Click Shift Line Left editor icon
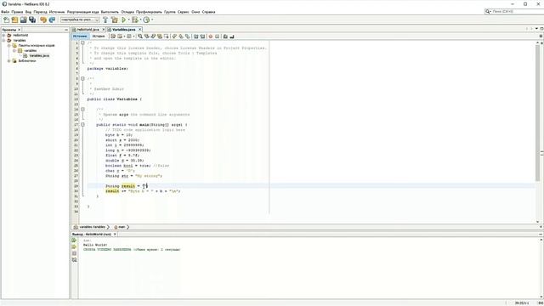544x306 pixels. point(195,36)
